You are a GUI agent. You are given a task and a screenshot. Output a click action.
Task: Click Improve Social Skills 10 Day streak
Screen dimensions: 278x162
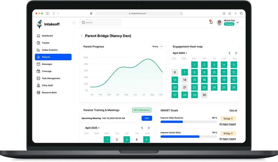click(x=228, y=134)
